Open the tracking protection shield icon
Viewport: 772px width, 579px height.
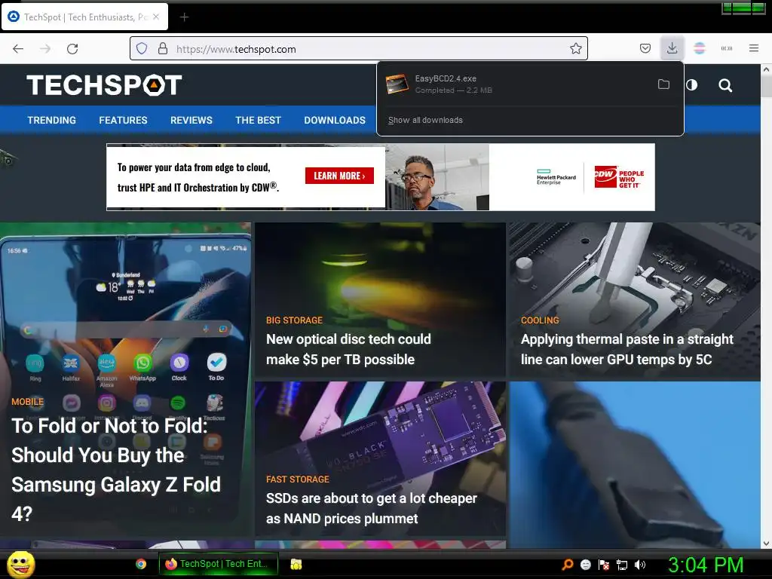point(142,49)
